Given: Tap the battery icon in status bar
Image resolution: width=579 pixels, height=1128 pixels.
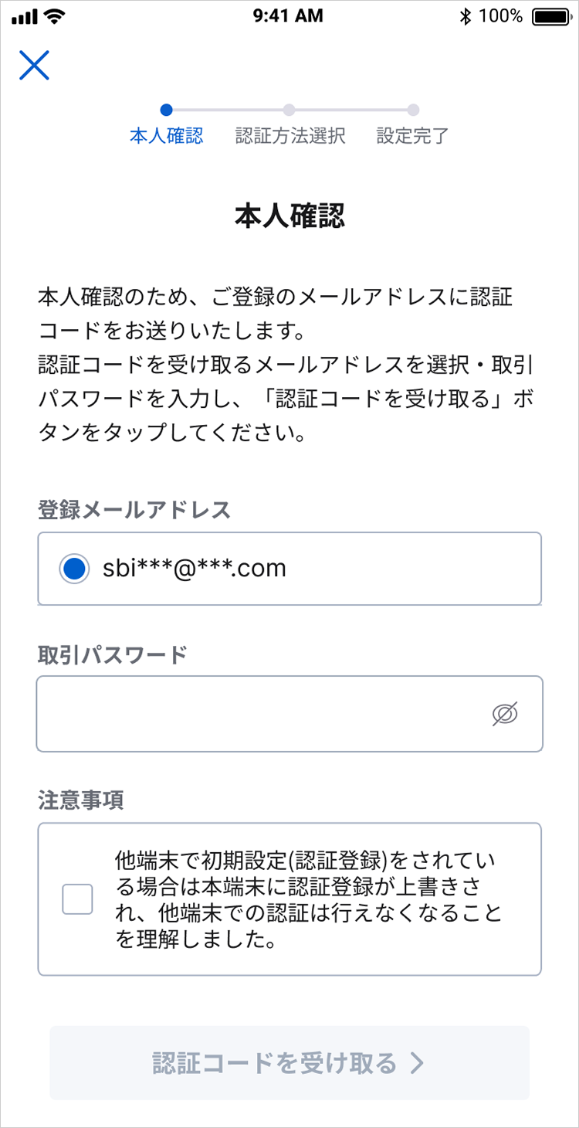Looking at the screenshot, I should coord(550,16).
